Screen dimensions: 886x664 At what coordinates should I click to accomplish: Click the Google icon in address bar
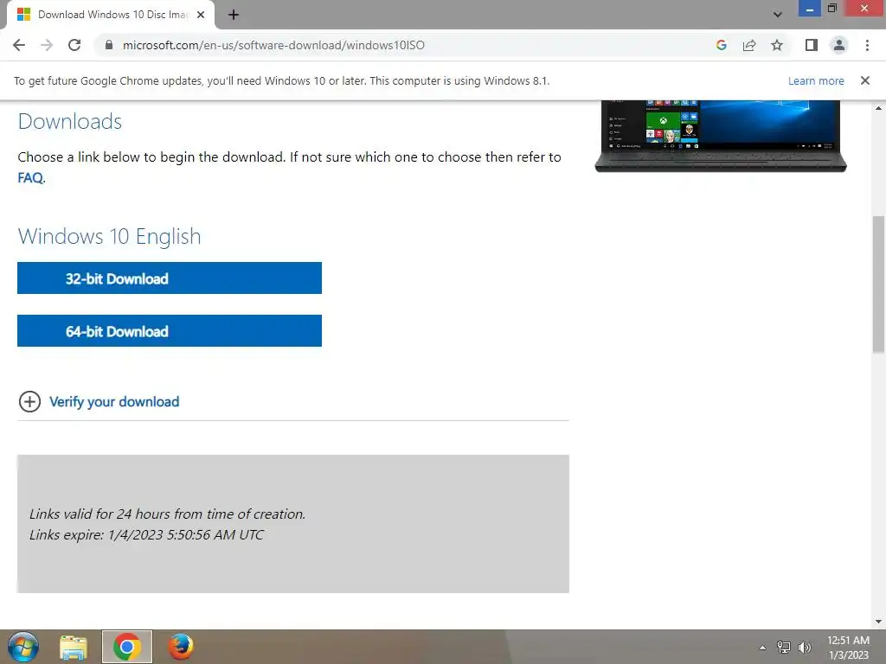click(x=721, y=45)
